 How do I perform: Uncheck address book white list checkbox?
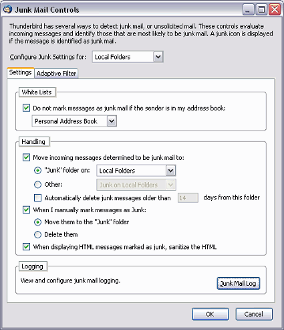[26, 108]
